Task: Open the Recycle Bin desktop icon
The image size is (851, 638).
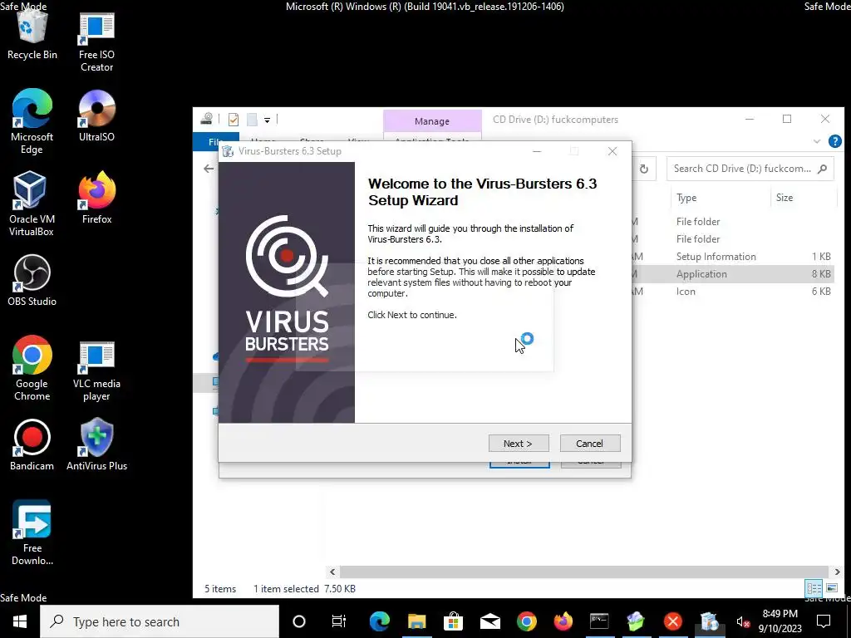Action: 32,36
